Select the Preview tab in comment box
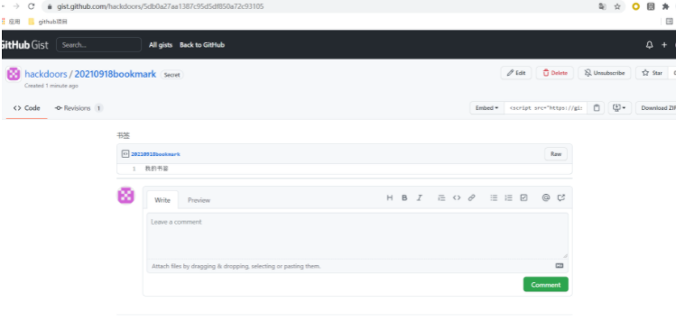 (x=199, y=200)
